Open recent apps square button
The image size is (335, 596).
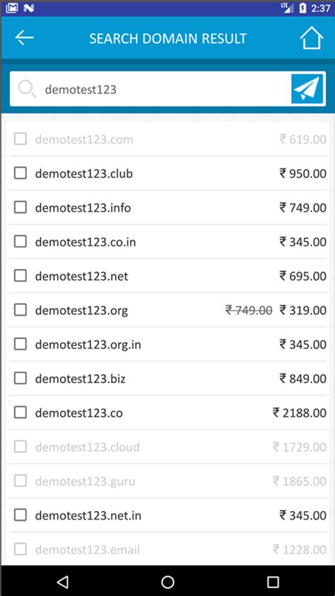[x=272, y=581]
